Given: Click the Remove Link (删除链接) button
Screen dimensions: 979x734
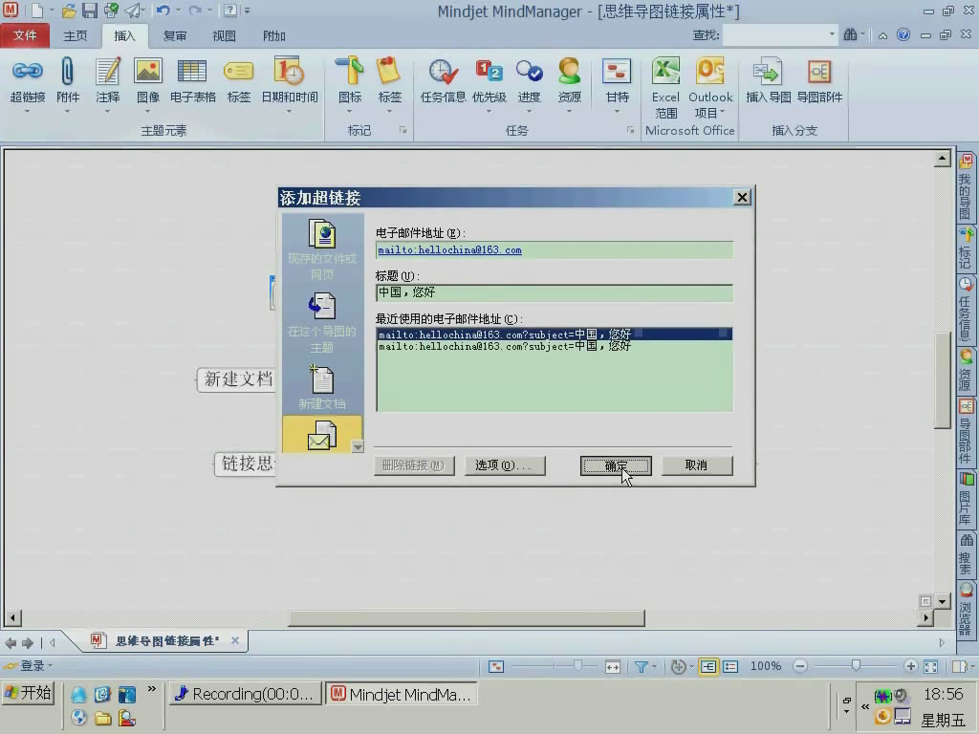Looking at the screenshot, I should pos(414,465).
